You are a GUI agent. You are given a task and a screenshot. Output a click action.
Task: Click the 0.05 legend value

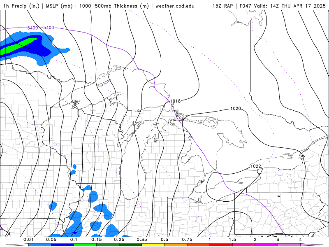pyautogui.click(x=51, y=240)
